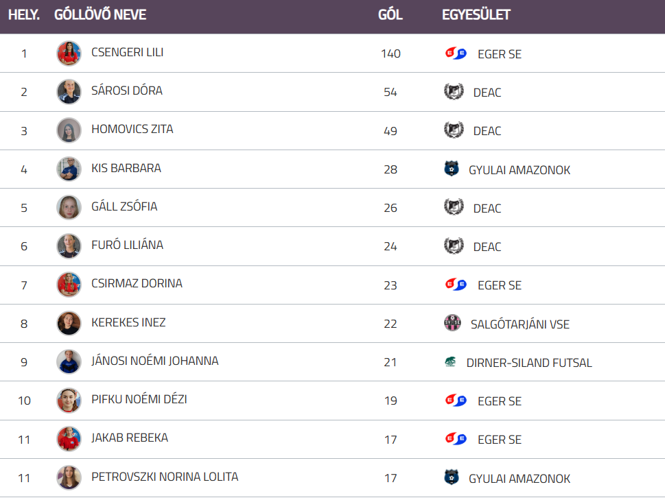Image resolution: width=665 pixels, height=500 pixels.
Task: Click the Gáll Zsófia player name
Action: (x=124, y=206)
